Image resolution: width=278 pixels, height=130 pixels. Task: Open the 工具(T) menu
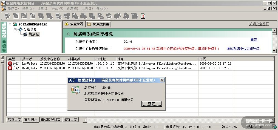pyautogui.click(x=87, y=8)
